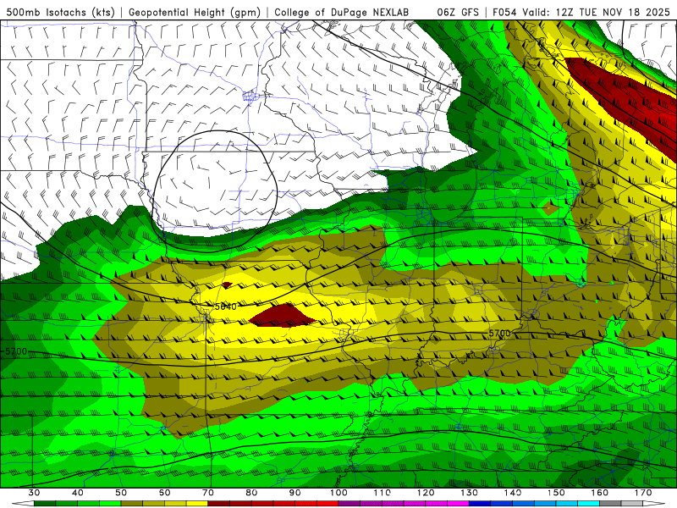Click the color bar label 150
This screenshot has width=677, height=508.
pyautogui.click(x=556, y=493)
